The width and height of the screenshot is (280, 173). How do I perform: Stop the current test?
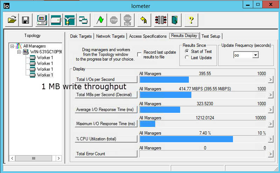coord(114,20)
